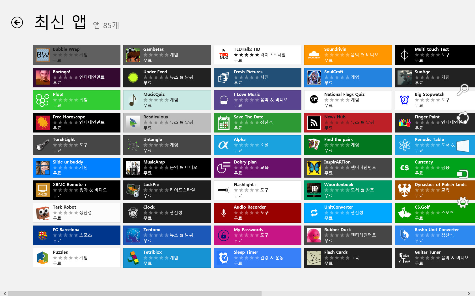
Task: Click the scrollbar left arrow
Action: click(5, 293)
